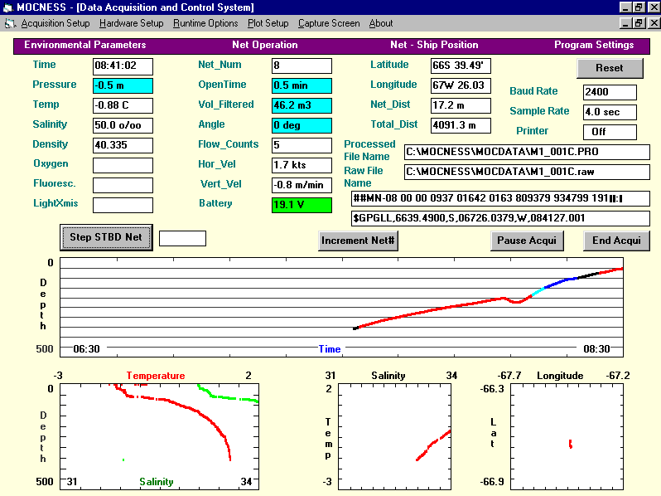
Task: Click the Raw File Name path field
Action: [527, 172]
